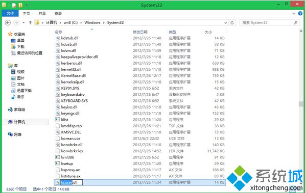The width and height of the screenshot is (305, 193).
Task: Switch to the 查看 ribbon tab
Action: click(58, 14)
